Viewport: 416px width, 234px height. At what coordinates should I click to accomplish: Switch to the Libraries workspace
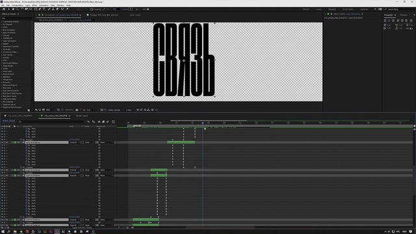click(x=364, y=9)
